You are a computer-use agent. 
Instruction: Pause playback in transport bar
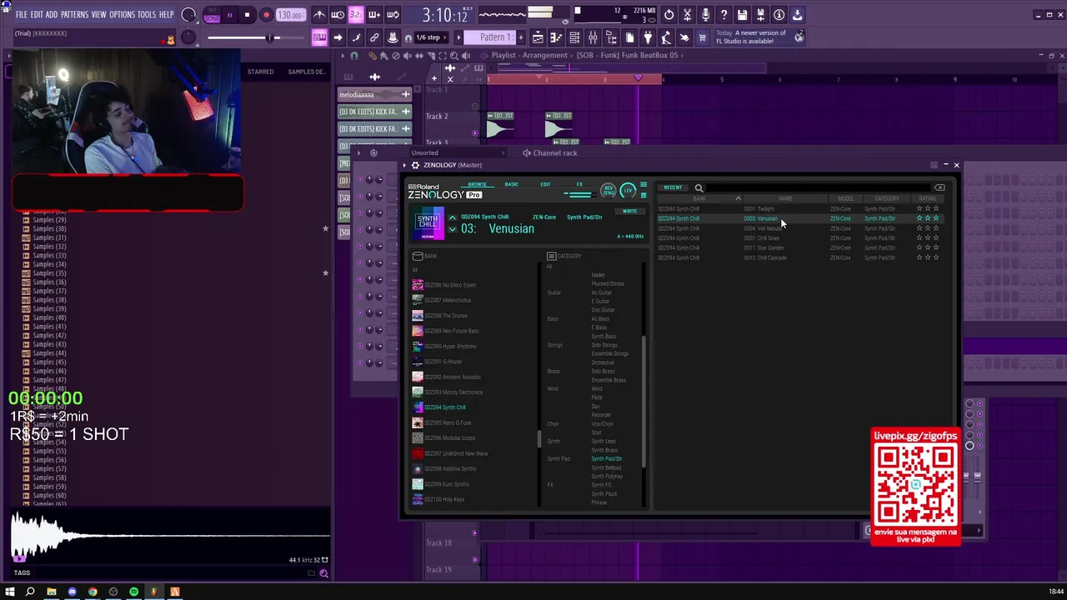pyautogui.click(x=229, y=15)
